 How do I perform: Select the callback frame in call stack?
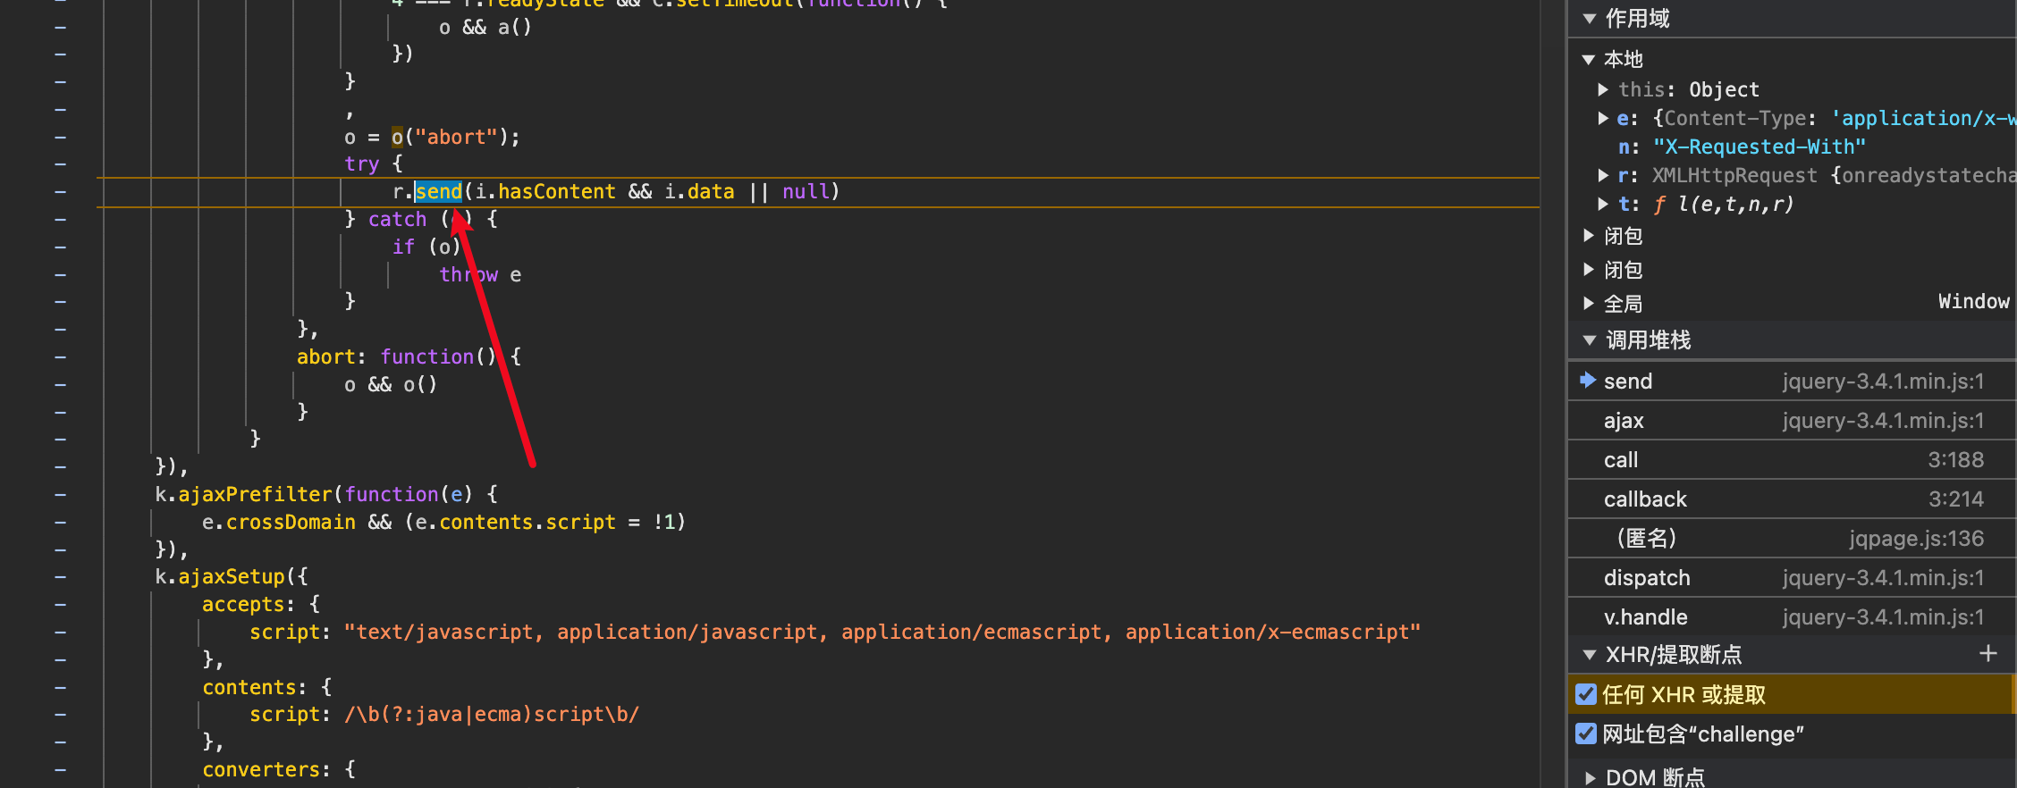pyautogui.click(x=1645, y=499)
